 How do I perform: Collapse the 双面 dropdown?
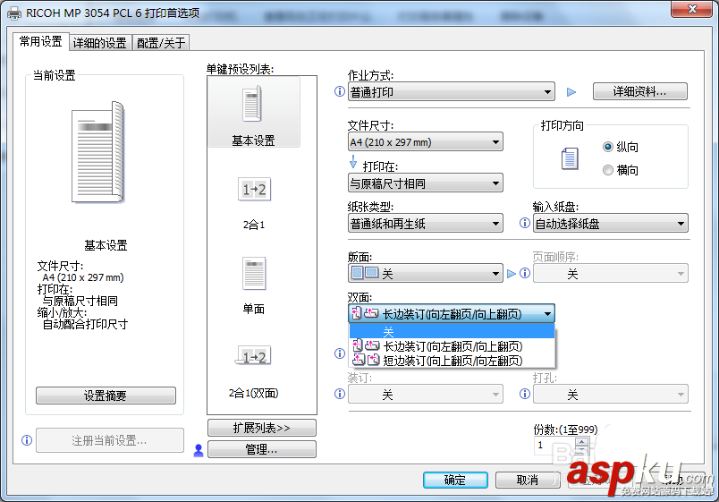pos(452,313)
